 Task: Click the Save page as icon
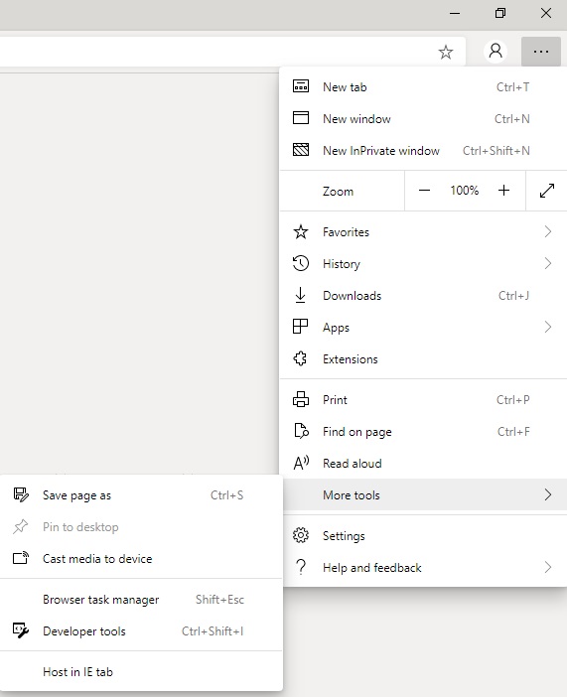pos(21,494)
